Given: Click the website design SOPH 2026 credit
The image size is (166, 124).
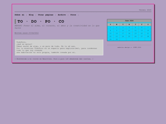Looking at the screenshot, I should [129, 47].
